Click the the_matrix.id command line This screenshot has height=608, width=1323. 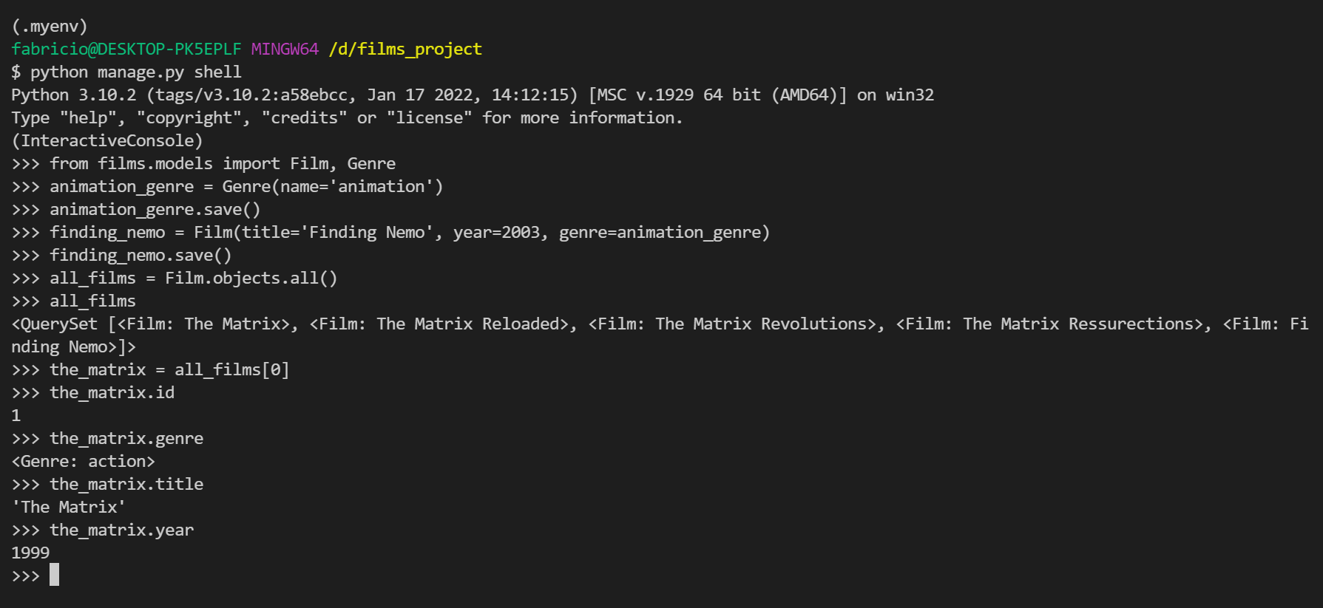click(x=112, y=392)
